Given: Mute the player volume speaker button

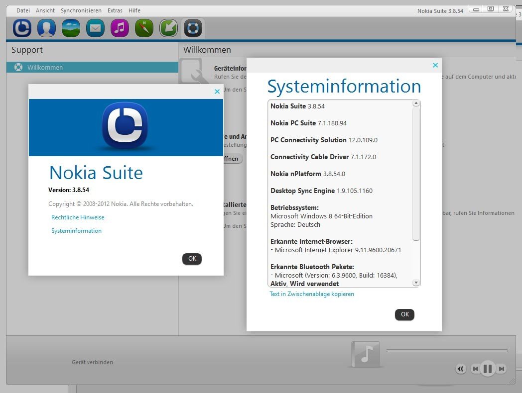Looking at the screenshot, I should 460,369.
